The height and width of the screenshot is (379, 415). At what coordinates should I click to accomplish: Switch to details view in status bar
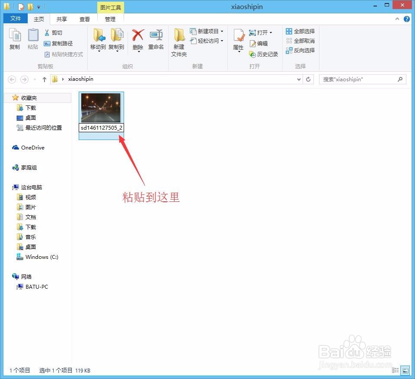click(x=395, y=370)
